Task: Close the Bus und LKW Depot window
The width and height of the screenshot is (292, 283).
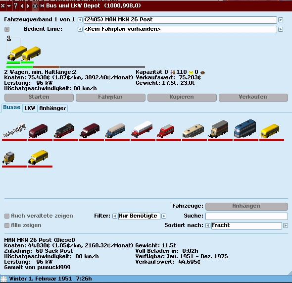Action: coord(2,6)
